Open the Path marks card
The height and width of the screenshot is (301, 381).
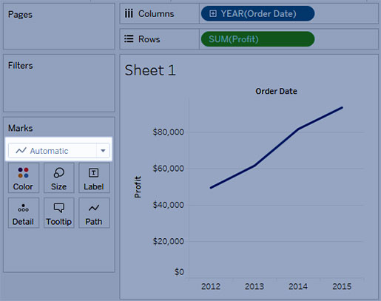pyautogui.click(x=94, y=213)
